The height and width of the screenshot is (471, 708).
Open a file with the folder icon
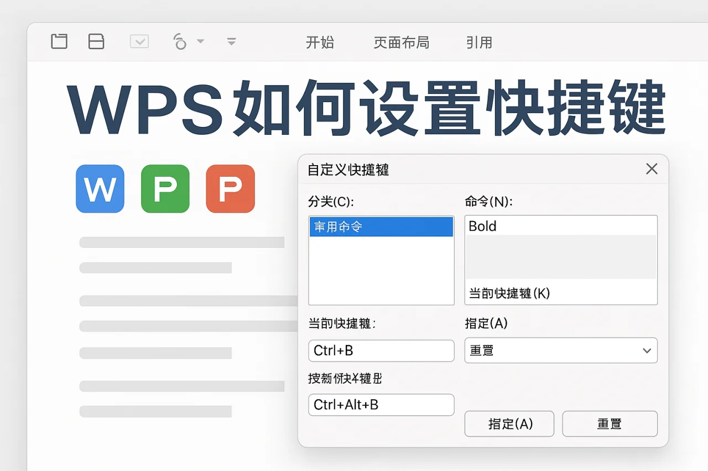pos(59,41)
